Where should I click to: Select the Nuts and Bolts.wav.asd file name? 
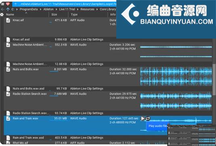click(x=29, y=88)
